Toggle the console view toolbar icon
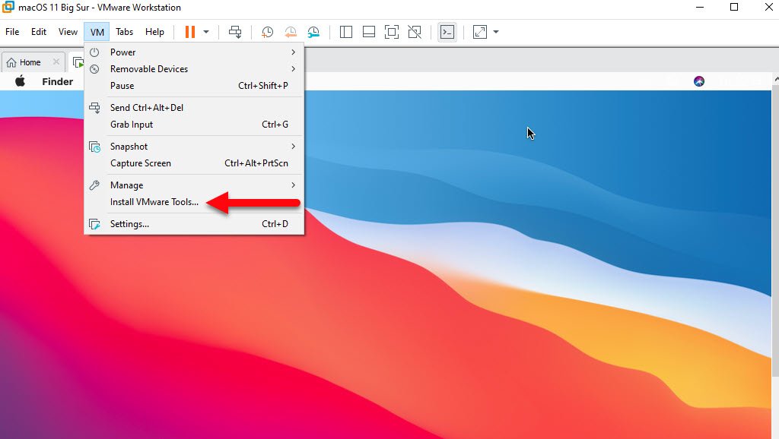Image resolution: width=779 pixels, height=439 pixels. tap(447, 32)
